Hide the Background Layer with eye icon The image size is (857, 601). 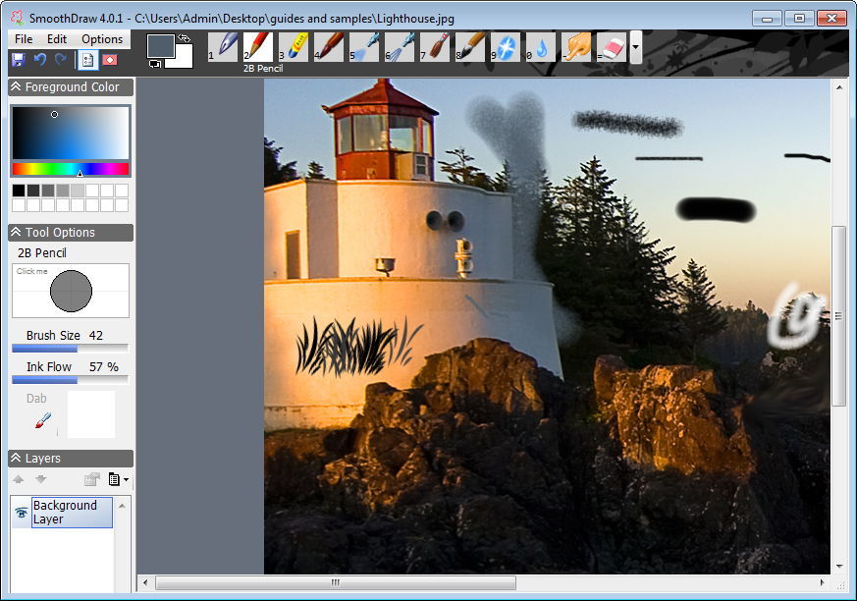tap(21, 513)
